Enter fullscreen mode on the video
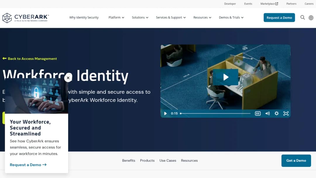 (x=286, y=114)
